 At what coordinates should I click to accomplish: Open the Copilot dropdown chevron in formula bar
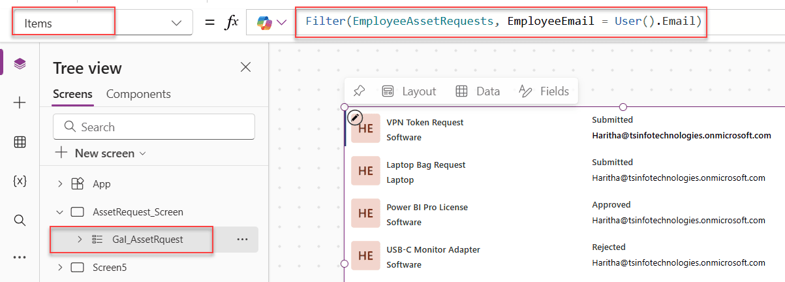tap(282, 22)
